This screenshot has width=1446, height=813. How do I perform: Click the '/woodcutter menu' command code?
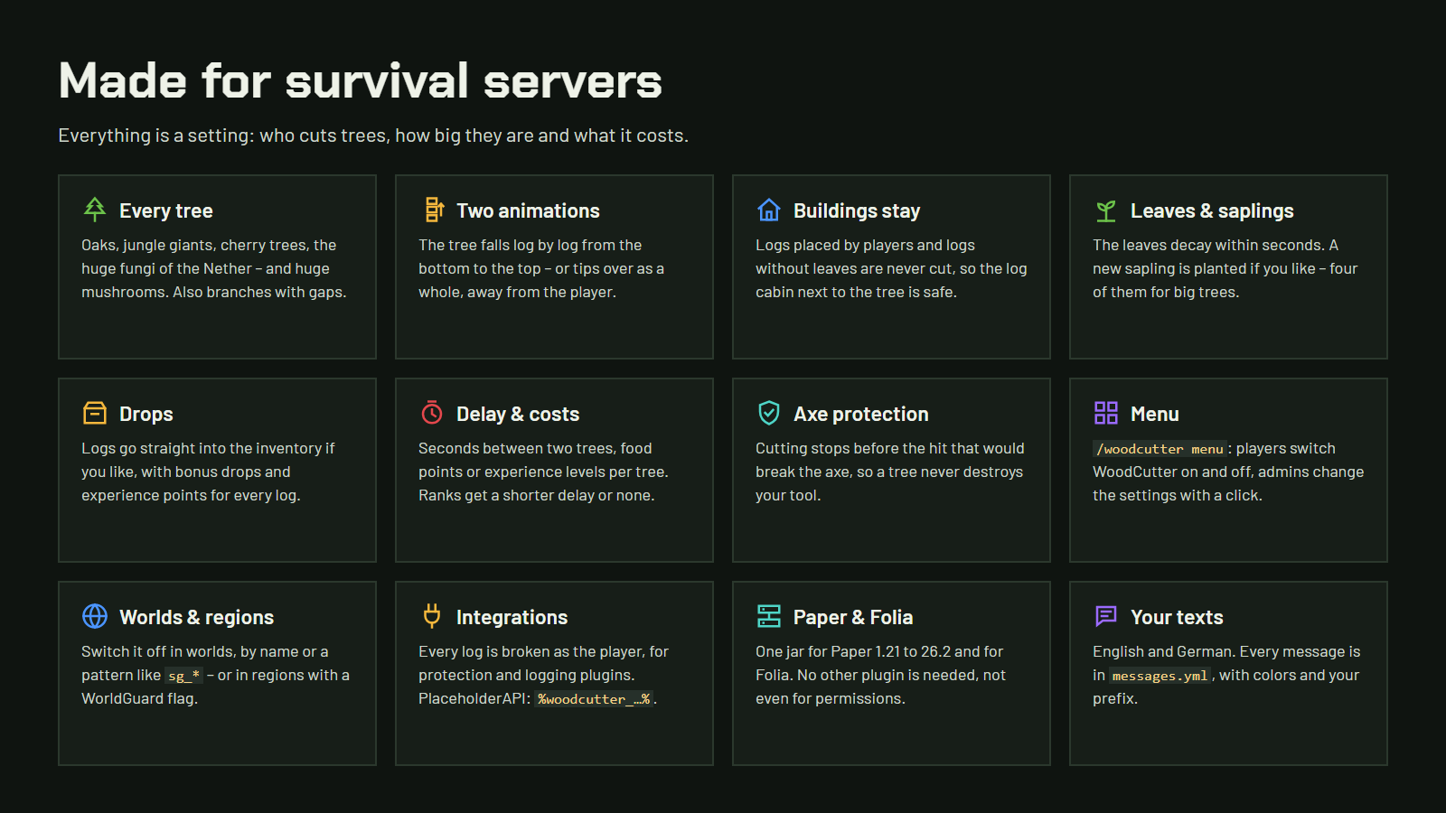1160,449
